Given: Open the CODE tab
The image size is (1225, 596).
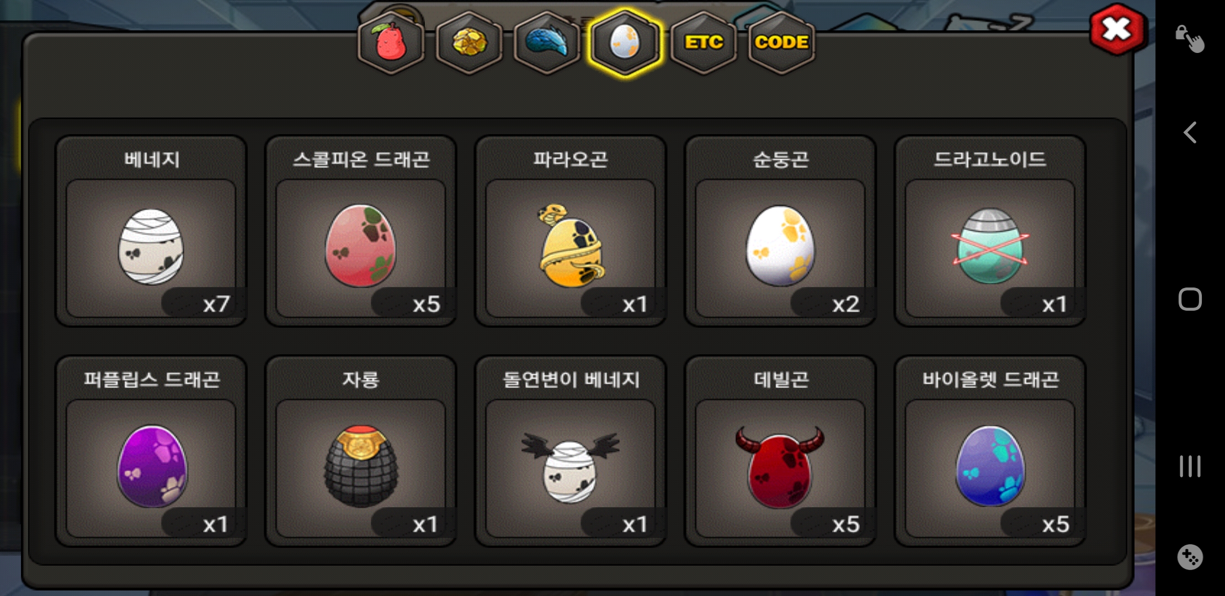Looking at the screenshot, I should (781, 43).
